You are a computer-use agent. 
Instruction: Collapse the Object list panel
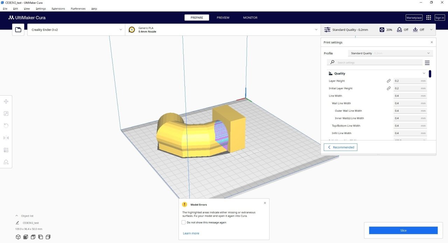pos(16,216)
